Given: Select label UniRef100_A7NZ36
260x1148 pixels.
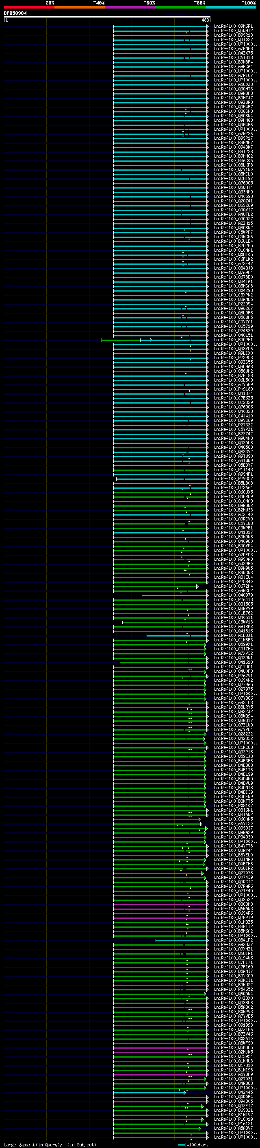Looking at the screenshot, I should 233,134.
